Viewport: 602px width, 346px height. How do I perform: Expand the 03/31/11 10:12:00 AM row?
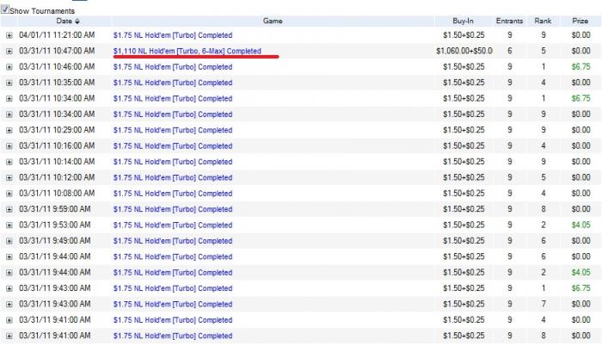9,178
